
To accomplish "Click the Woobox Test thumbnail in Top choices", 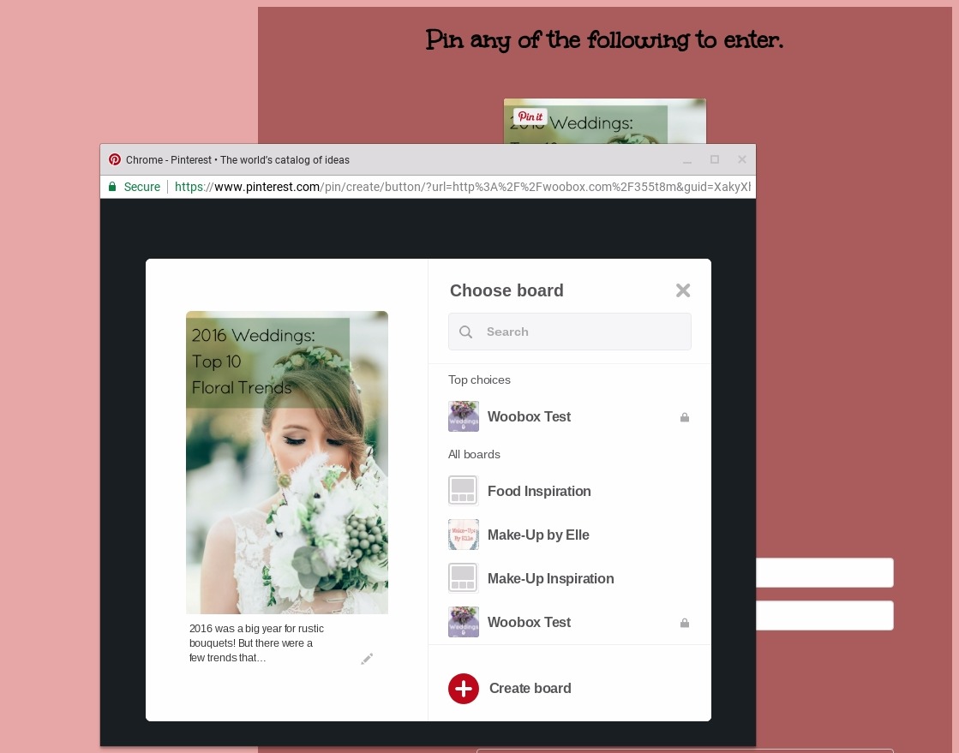I will click(463, 416).
